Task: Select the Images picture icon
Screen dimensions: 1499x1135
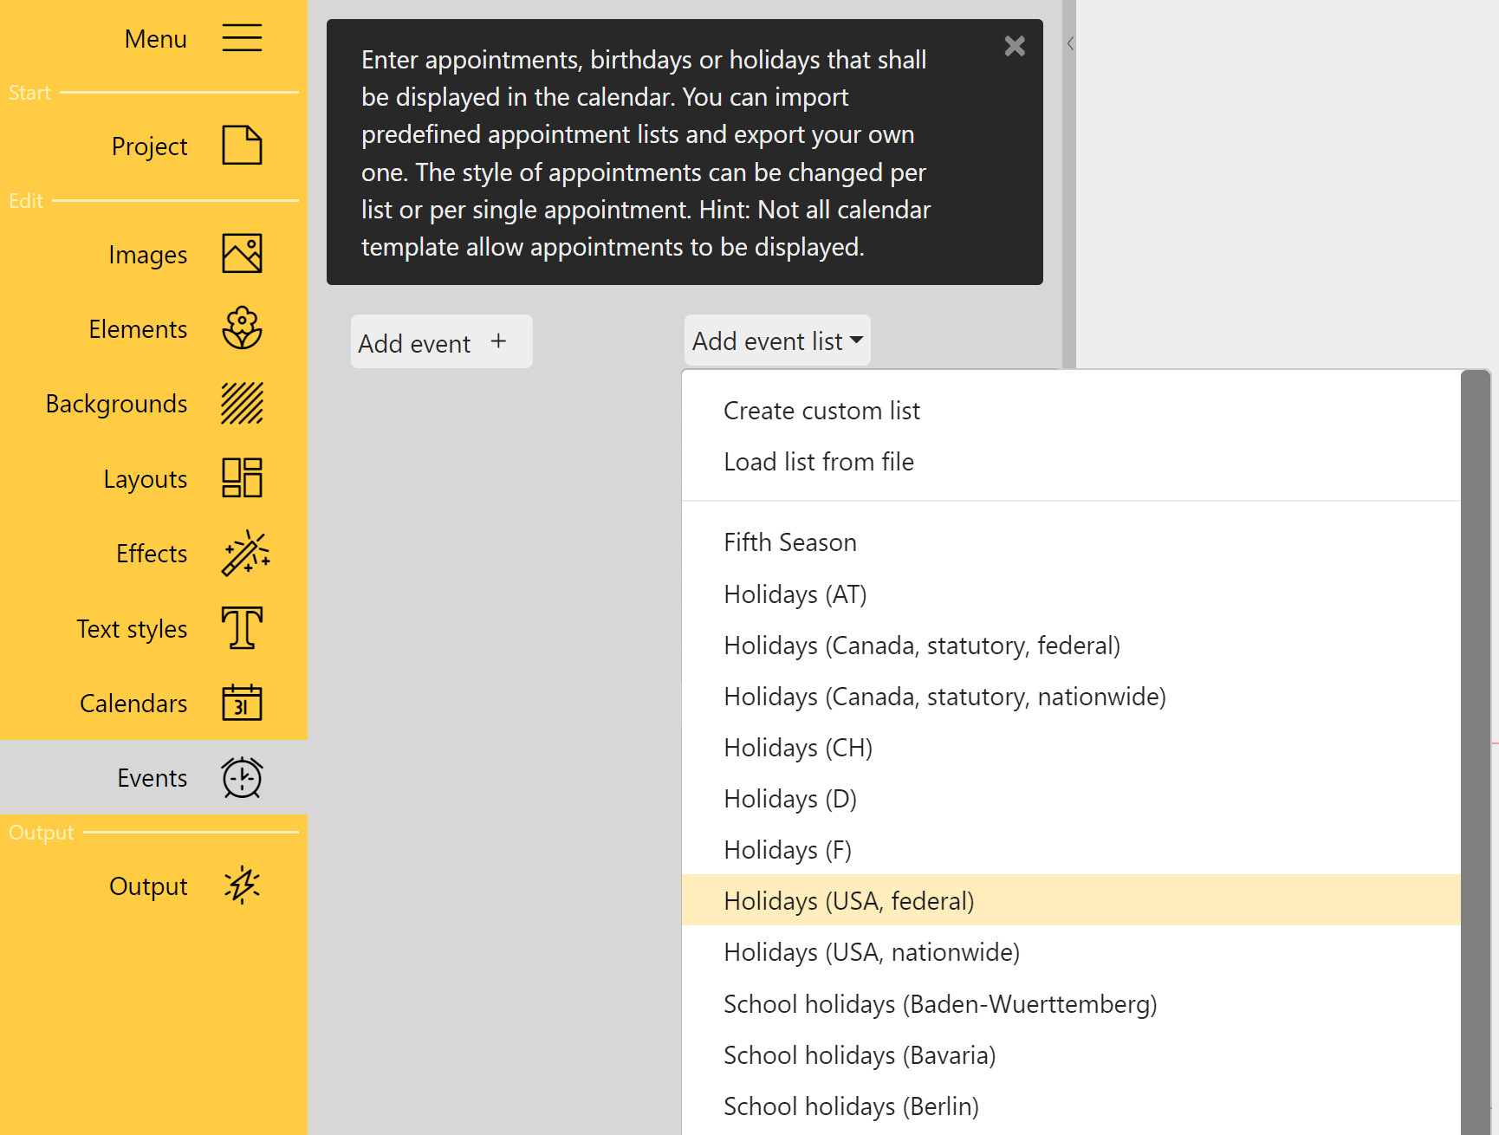Action: [242, 254]
